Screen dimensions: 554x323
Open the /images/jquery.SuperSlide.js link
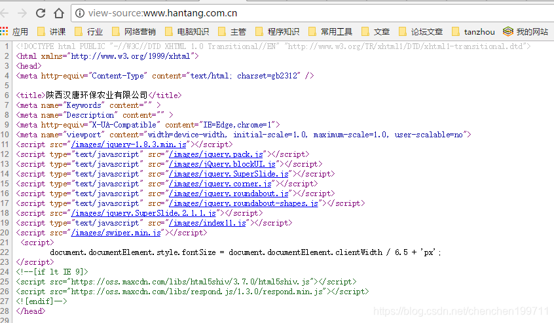coord(229,174)
